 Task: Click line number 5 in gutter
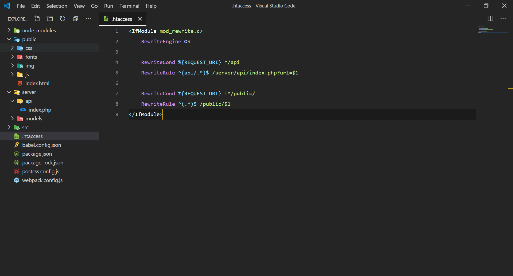tap(117, 73)
